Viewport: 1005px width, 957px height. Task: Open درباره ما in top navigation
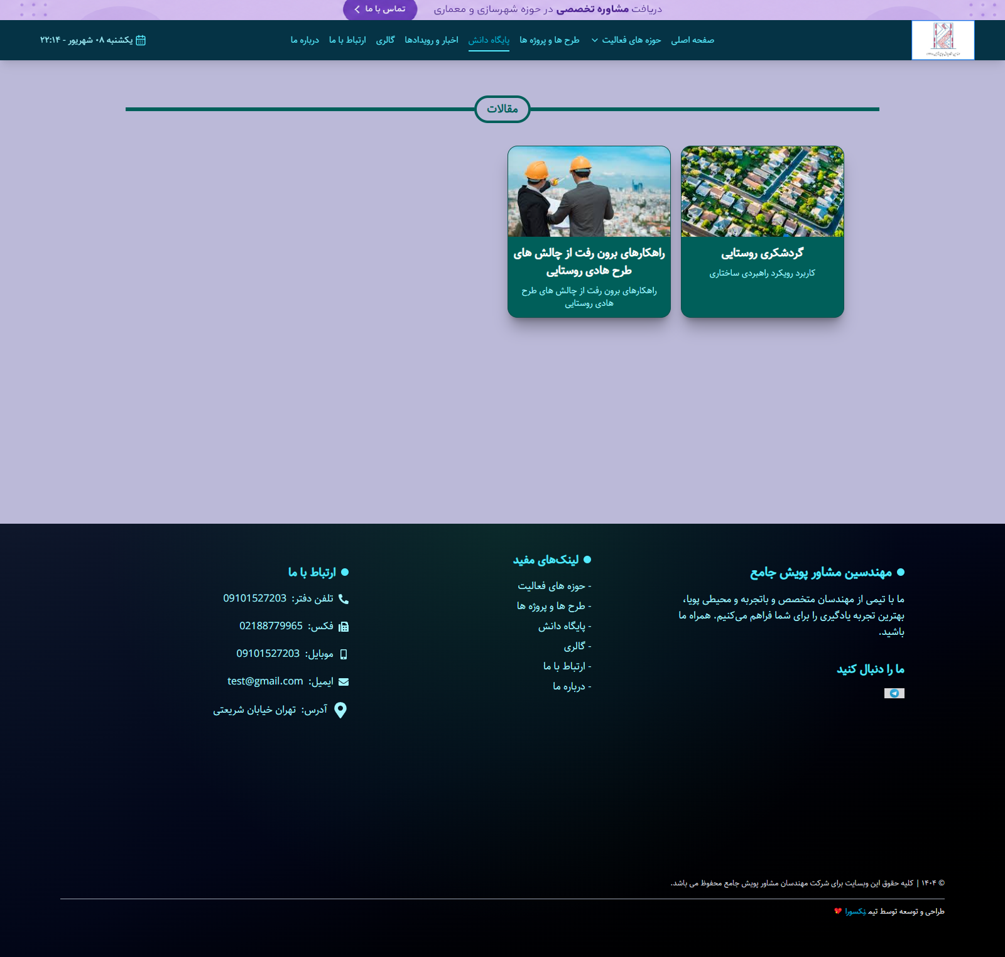coord(305,40)
